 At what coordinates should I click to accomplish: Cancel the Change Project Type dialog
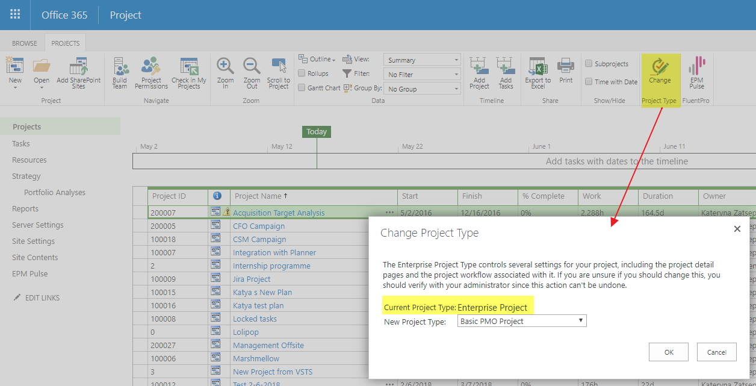(x=717, y=352)
